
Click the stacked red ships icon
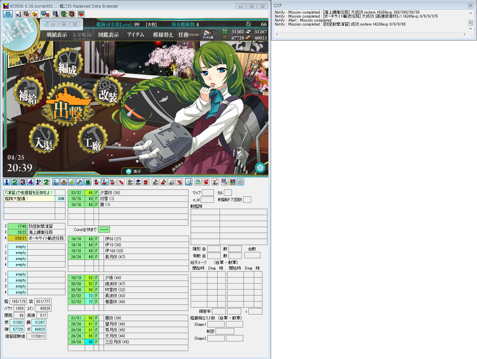[146, 182]
